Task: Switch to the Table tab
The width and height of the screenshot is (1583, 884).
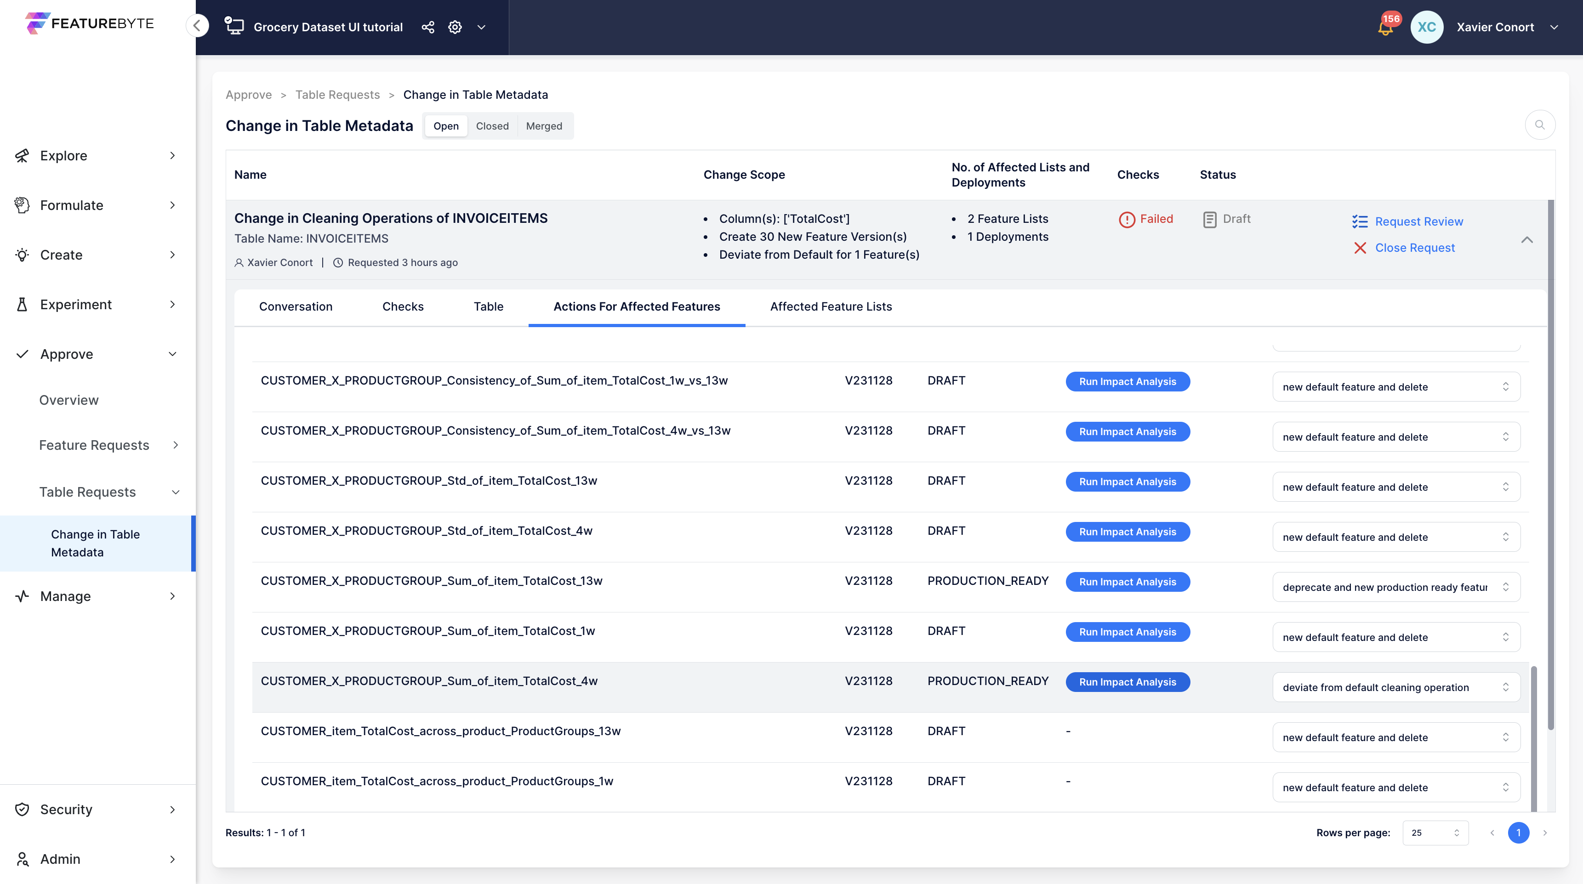Action: [489, 306]
